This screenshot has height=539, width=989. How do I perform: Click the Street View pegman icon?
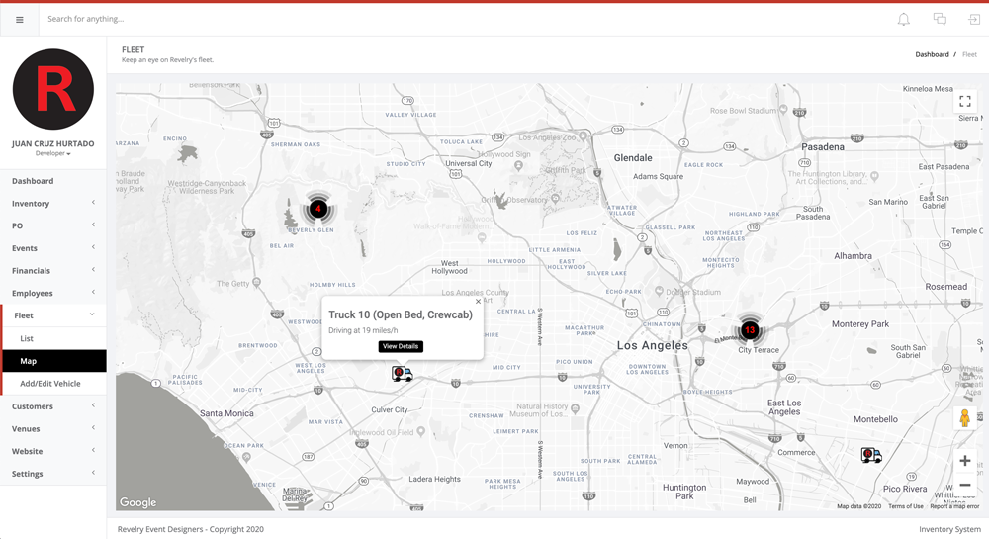pyautogui.click(x=964, y=418)
